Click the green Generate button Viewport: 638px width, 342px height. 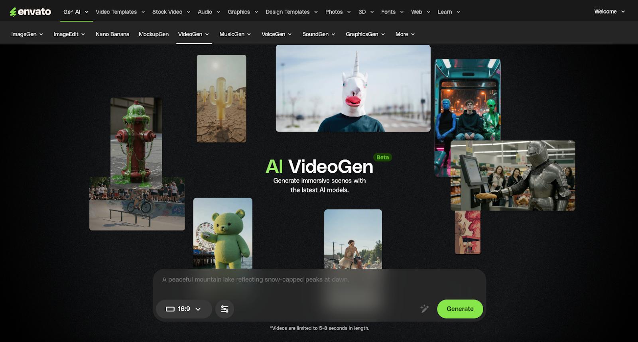460,309
